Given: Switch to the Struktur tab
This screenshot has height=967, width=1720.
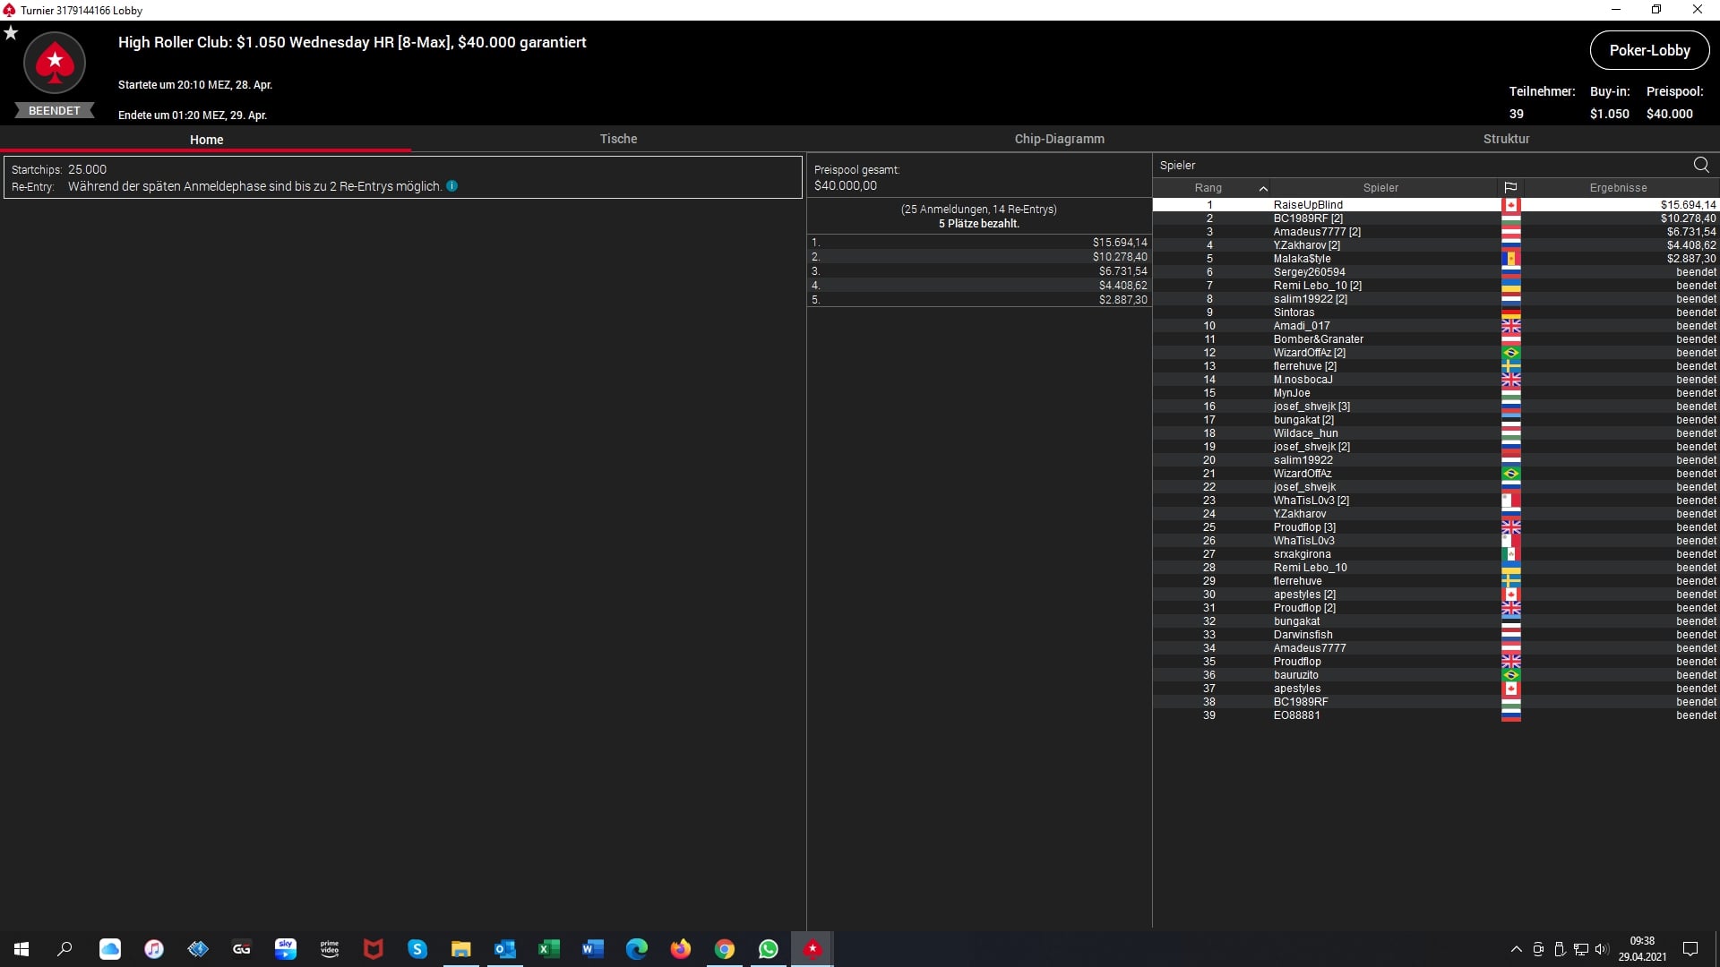Looking at the screenshot, I should click(1506, 139).
